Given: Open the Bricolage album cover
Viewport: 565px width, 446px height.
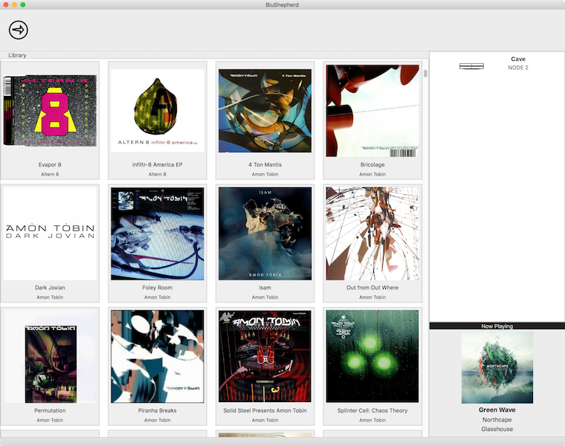Looking at the screenshot, I should point(372,111).
